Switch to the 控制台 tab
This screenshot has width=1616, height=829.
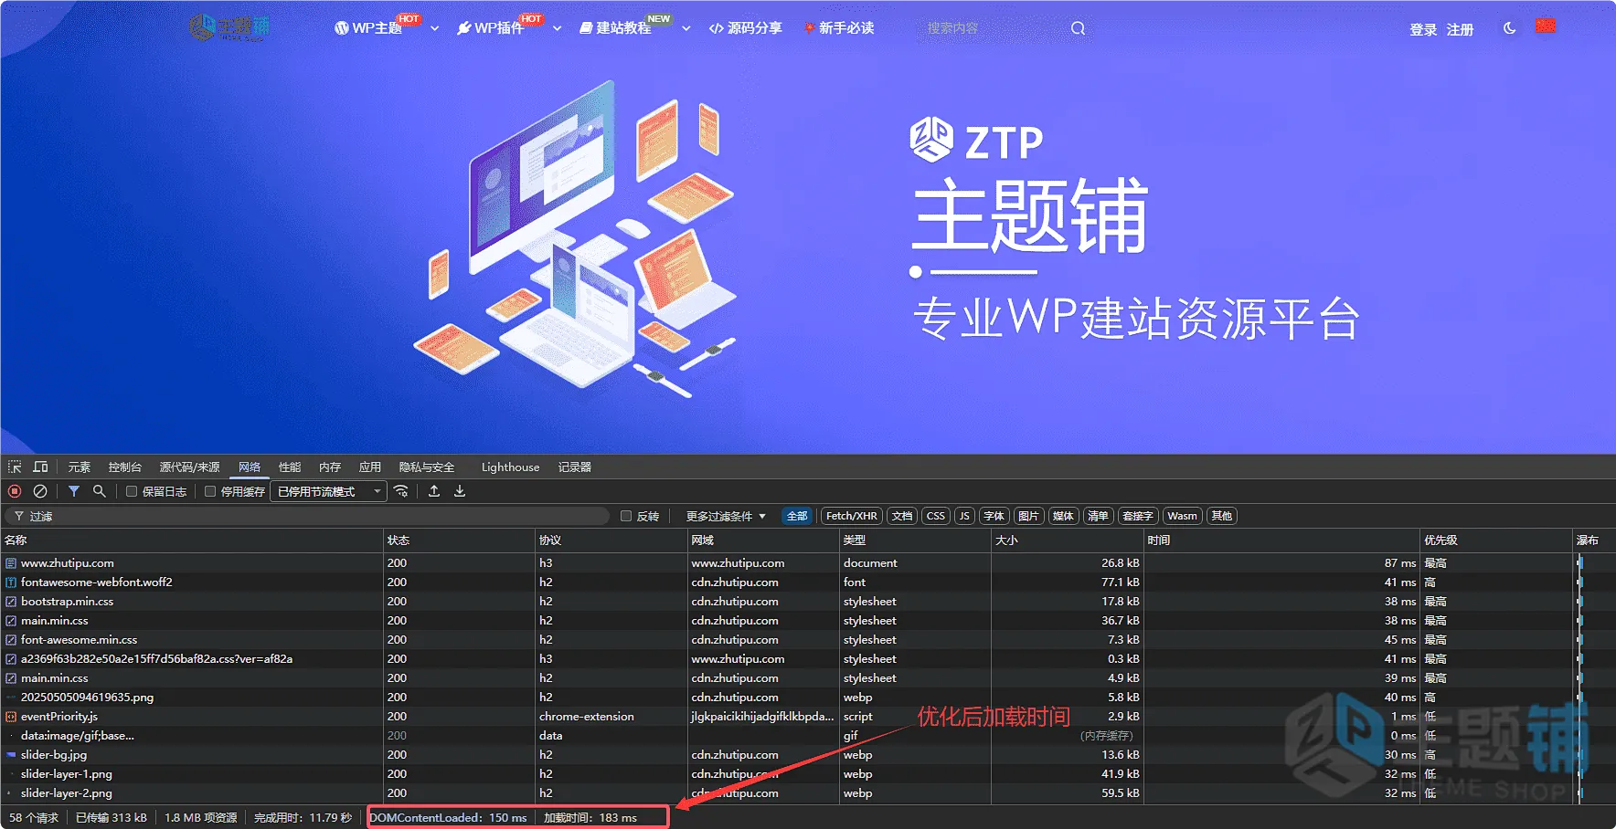pos(125,467)
